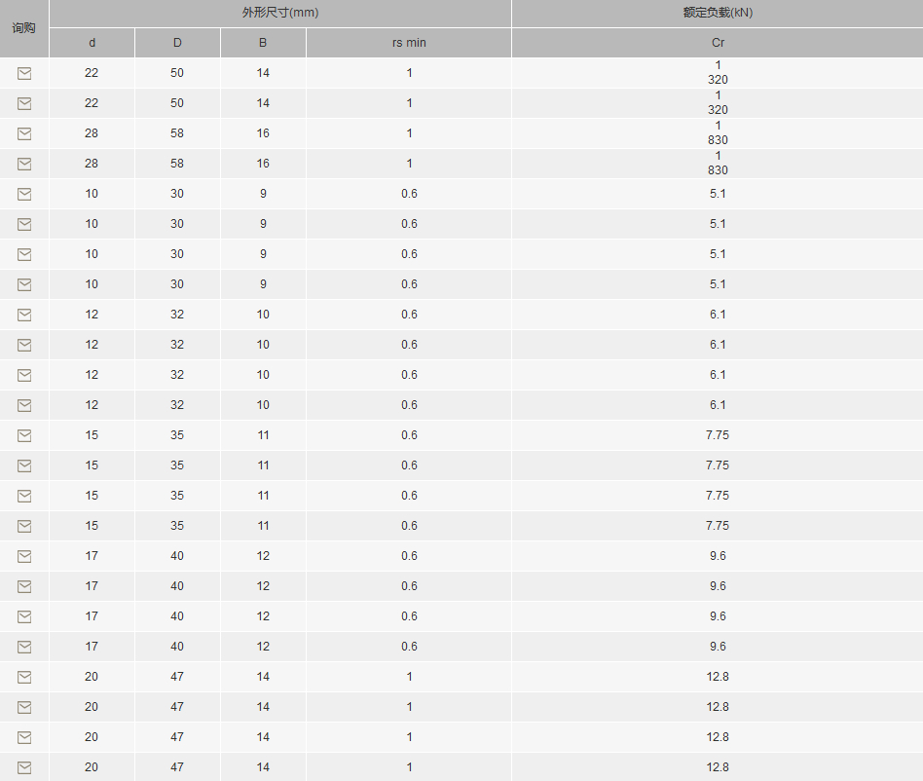Viewport: 923px width, 781px height.
Task: Click envelope icon in last 10x30x9 row
Action: 24,285
